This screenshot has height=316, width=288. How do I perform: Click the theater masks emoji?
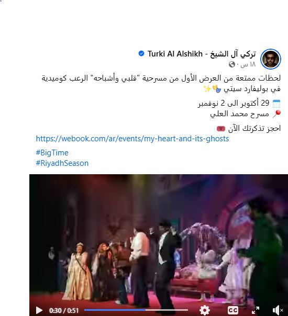[217, 89]
